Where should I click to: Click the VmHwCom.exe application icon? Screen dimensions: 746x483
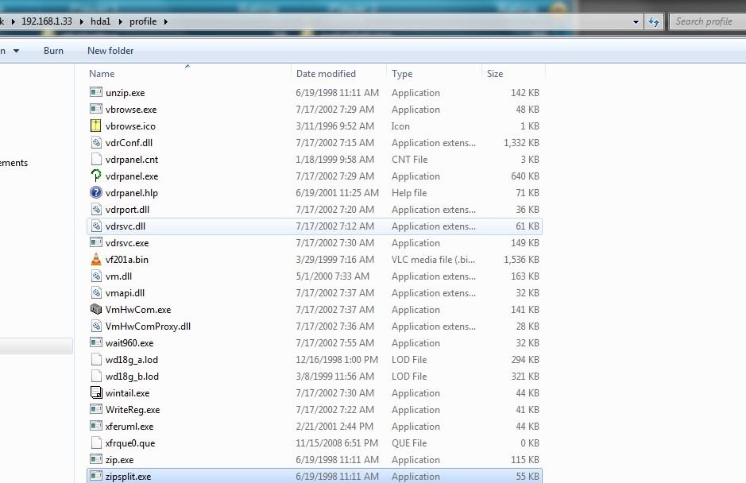point(97,310)
